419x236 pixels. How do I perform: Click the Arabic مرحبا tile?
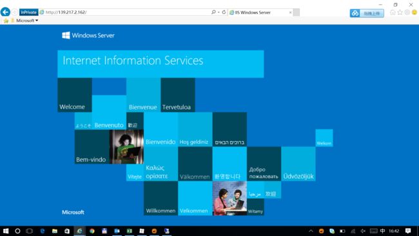pos(255,190)
